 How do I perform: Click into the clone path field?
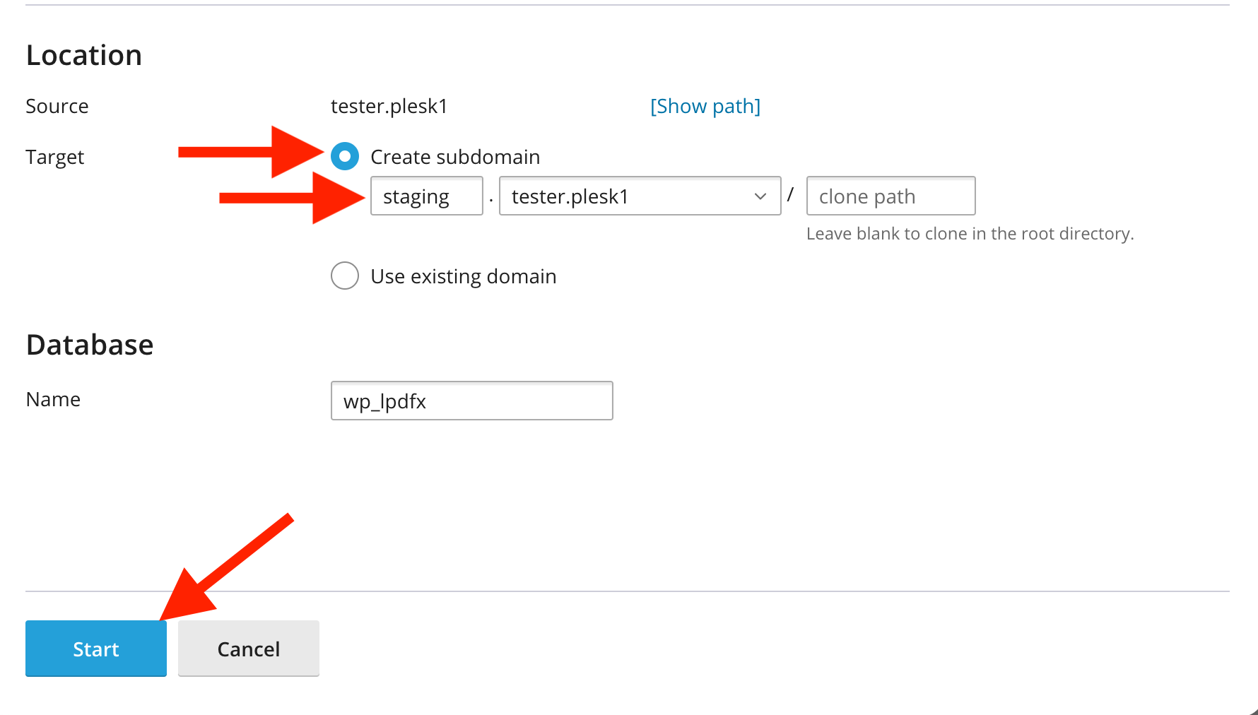pos(890,196)
